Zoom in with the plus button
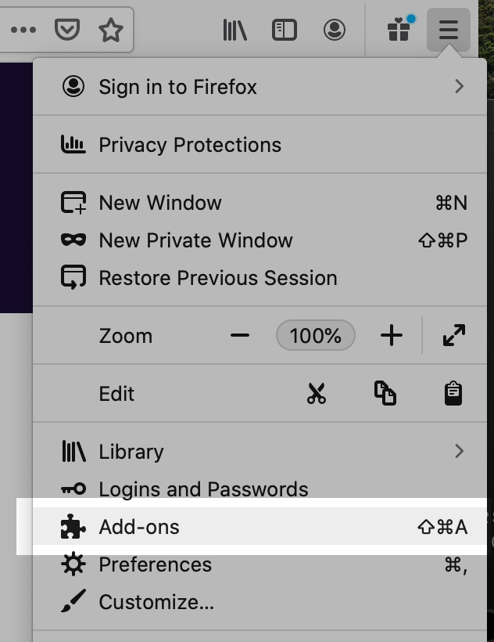 [x=391, y=336]
